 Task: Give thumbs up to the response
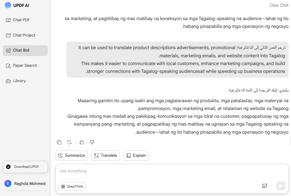point(82,142)
